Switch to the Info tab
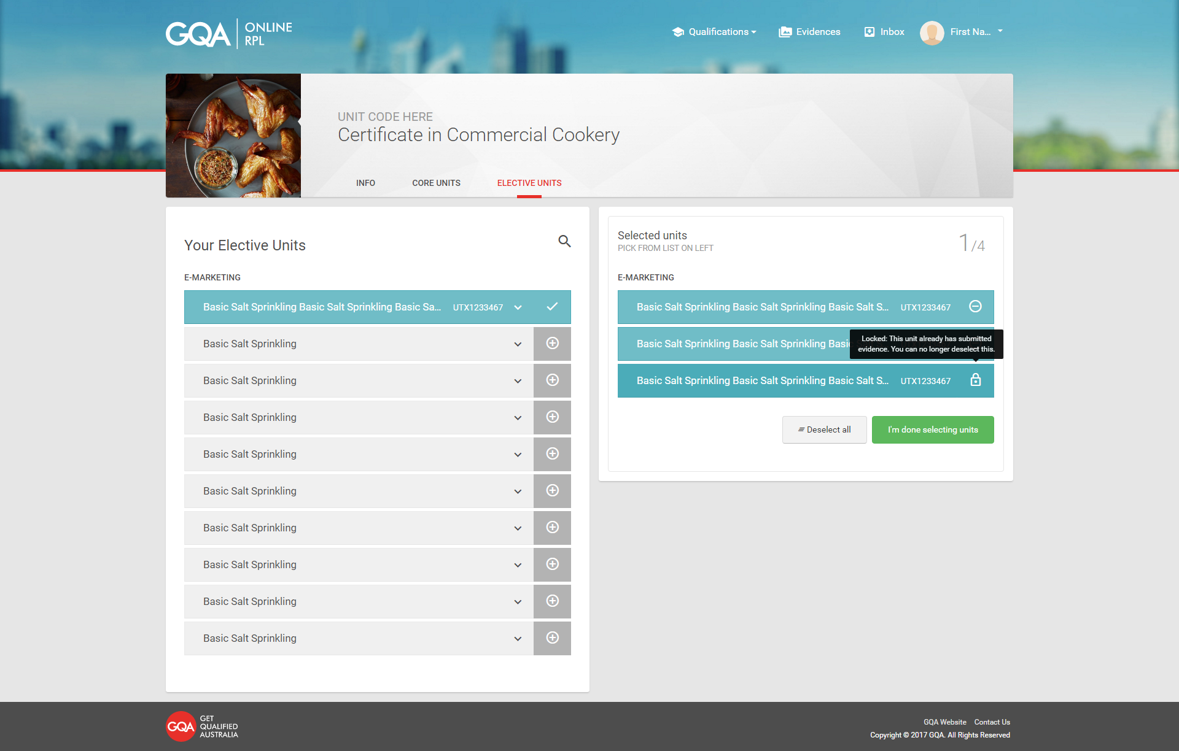This screenshot has height=751, width=1179. pos(365,183)
